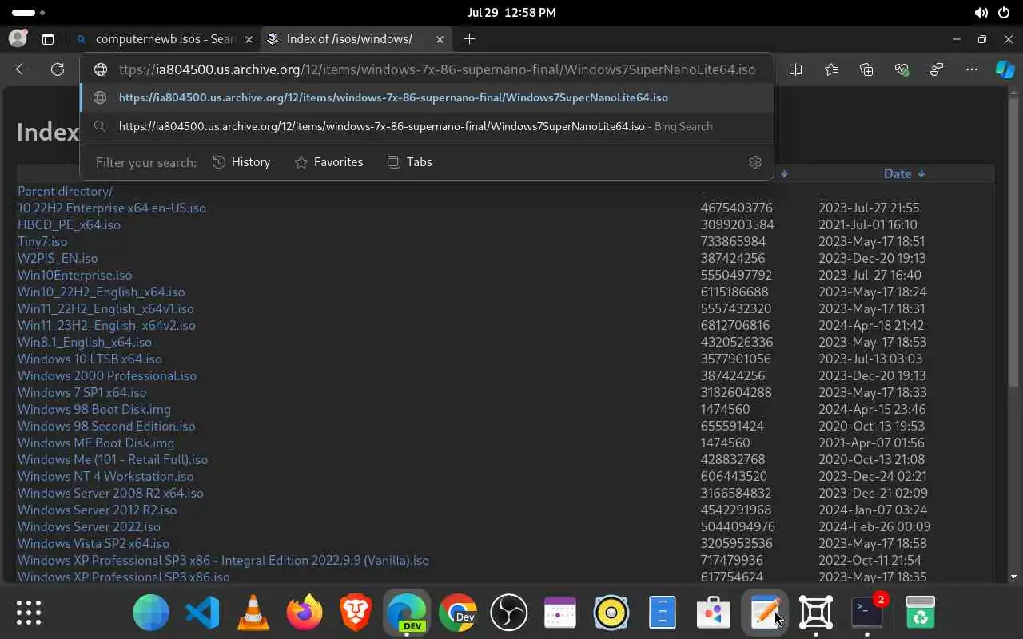
Task: Select the archive.org ISO URL suggestion
Action: coord(427,97)
